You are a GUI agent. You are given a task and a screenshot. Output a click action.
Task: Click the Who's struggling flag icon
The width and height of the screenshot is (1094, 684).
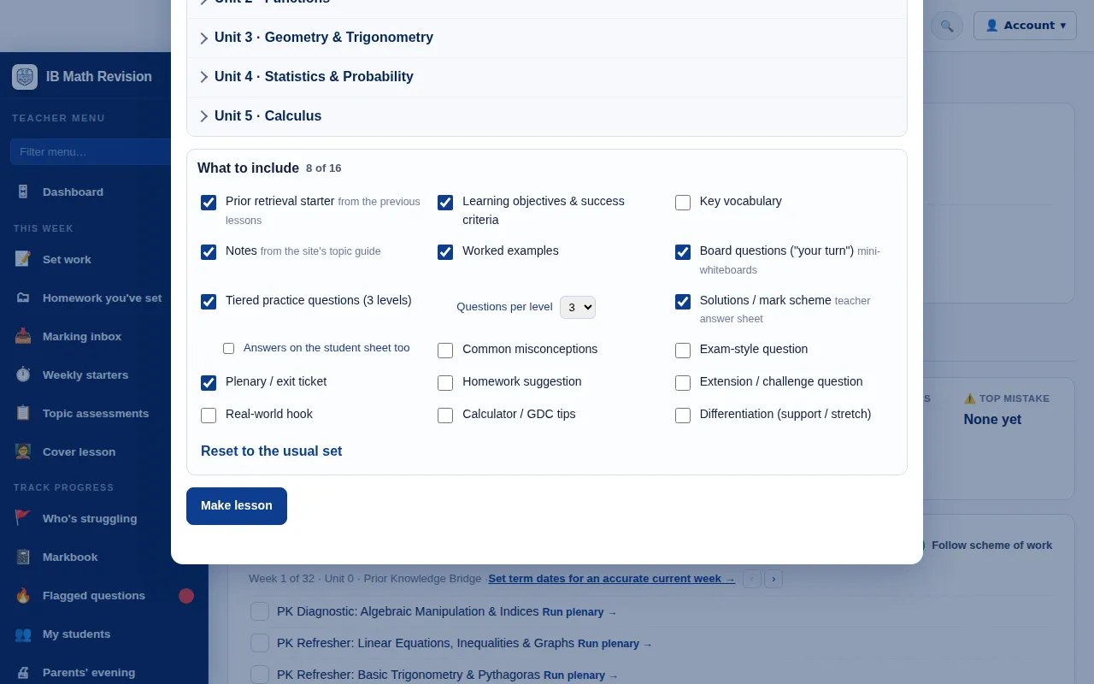tap(23, 518)
